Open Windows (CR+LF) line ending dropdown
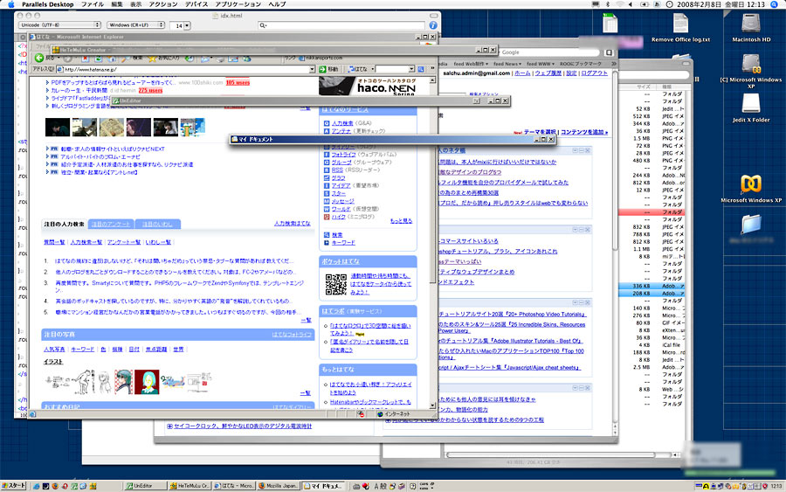 click(x=136, y=25)
